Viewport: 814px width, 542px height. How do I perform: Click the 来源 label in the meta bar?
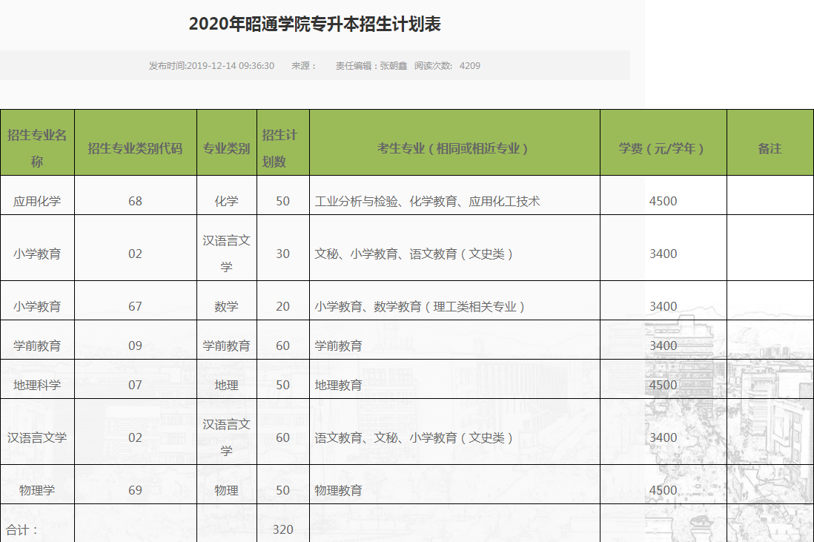[x=304, y=66]
